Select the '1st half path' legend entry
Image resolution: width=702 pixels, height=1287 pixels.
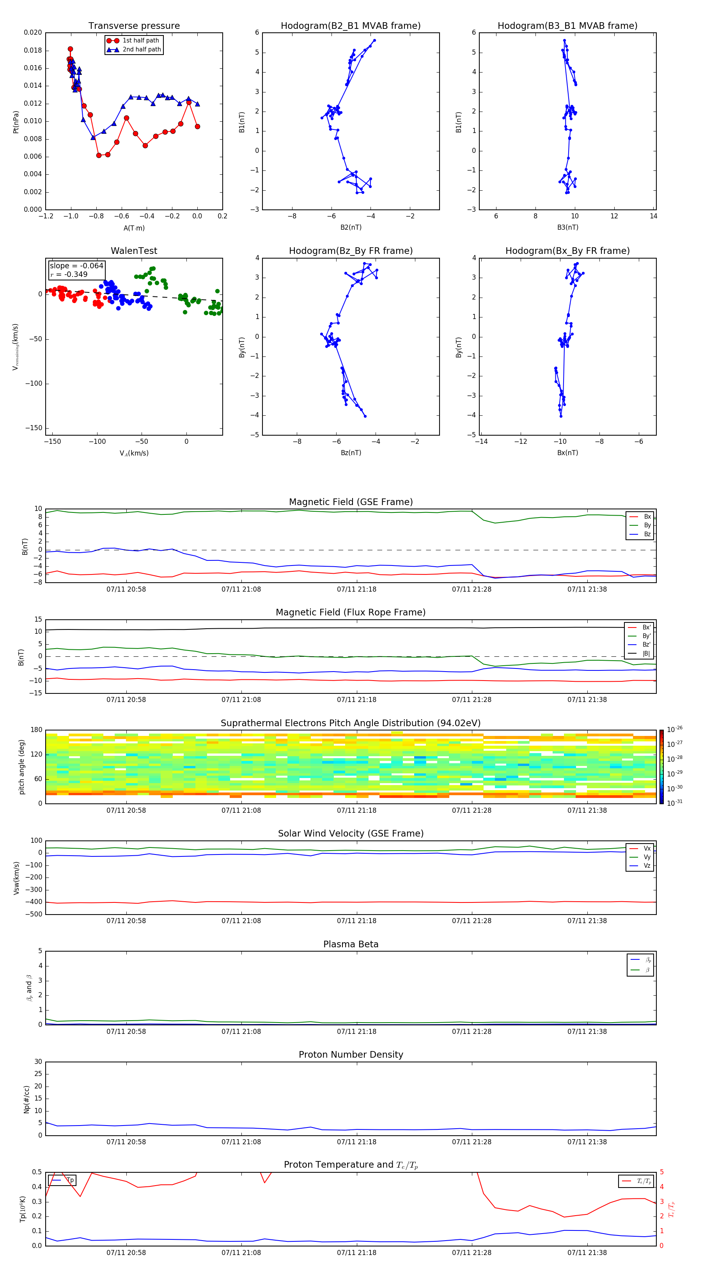pyautogui.click(x=133, y=41)
